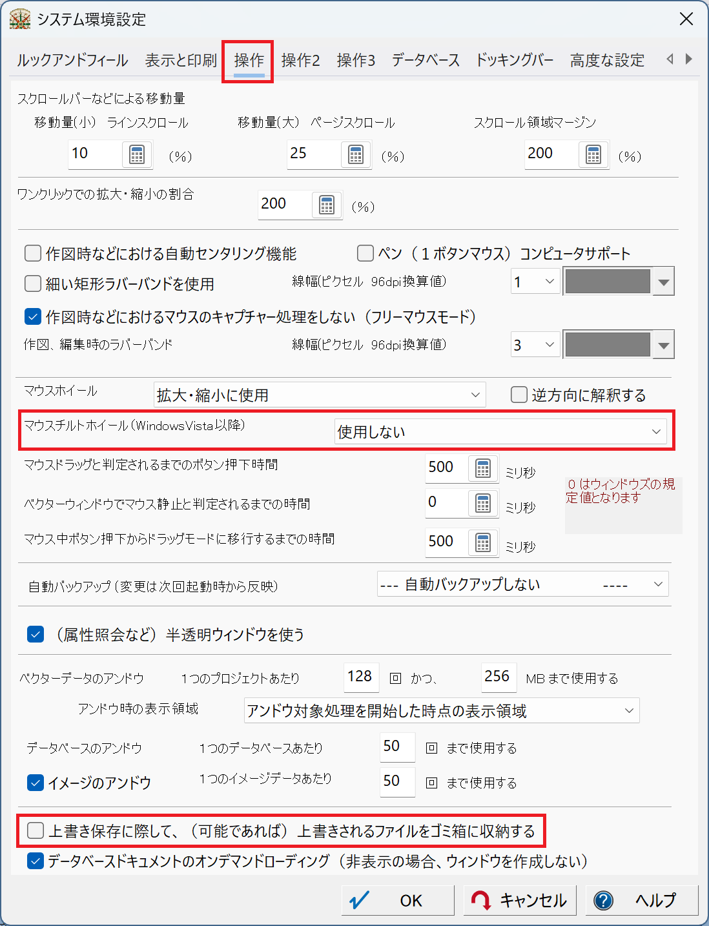The height and width of the screenshot is (926, 709).
Task: Open calculator for middle button drag time
Action: 483,543
